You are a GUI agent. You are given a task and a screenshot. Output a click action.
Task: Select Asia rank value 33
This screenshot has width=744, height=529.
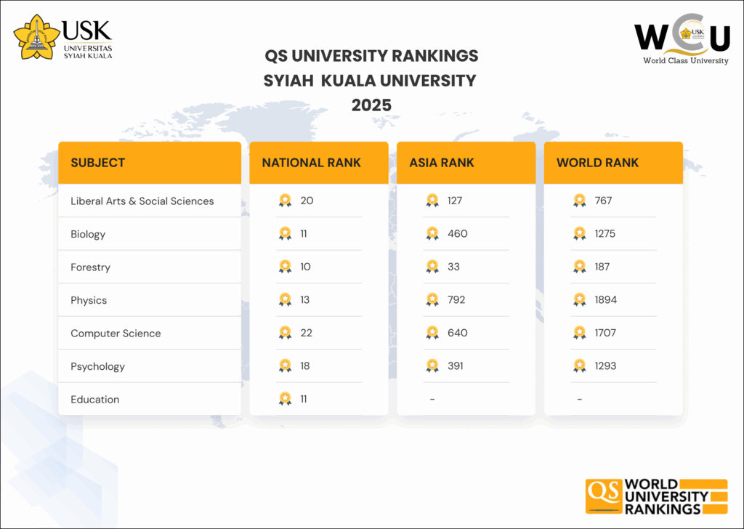point(453,267)
